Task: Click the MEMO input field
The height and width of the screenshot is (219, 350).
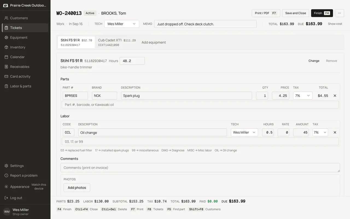Action: (x=205, y=24)
